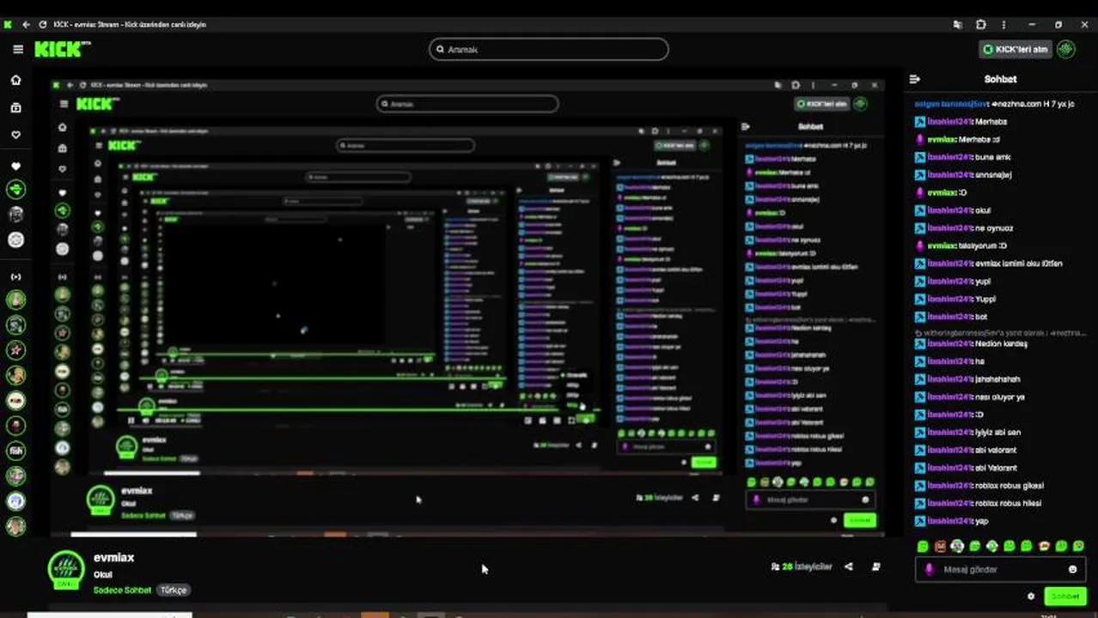Click the outermost 'Sadece Sohbet' link

[x=122, y=591]
